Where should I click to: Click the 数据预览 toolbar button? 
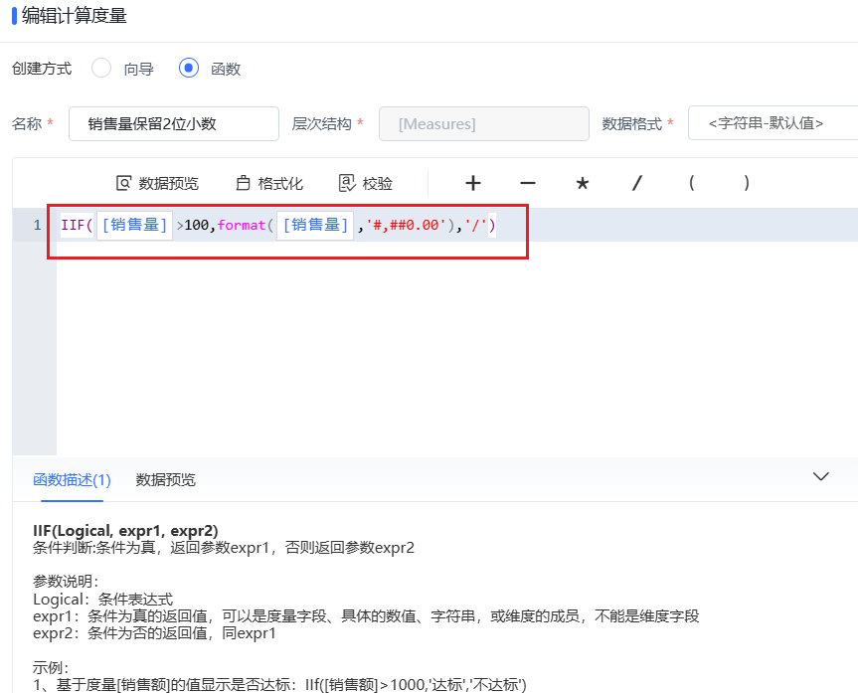point(157,183)
